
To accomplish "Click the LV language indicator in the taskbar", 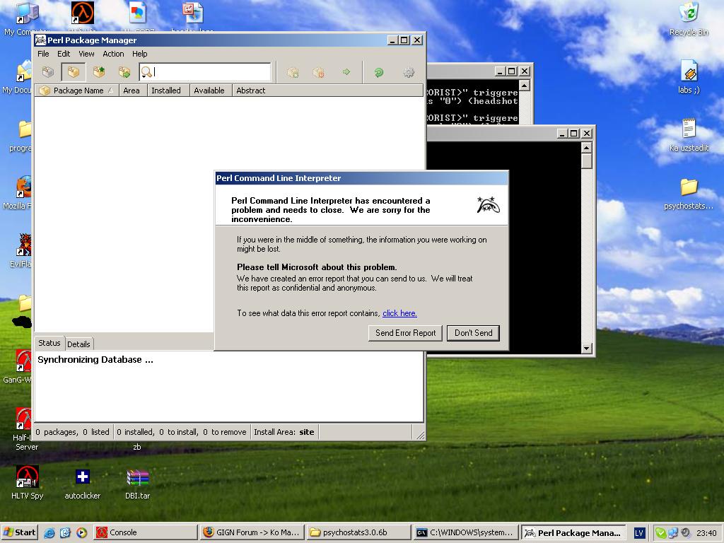I will [x=639, y=533].
